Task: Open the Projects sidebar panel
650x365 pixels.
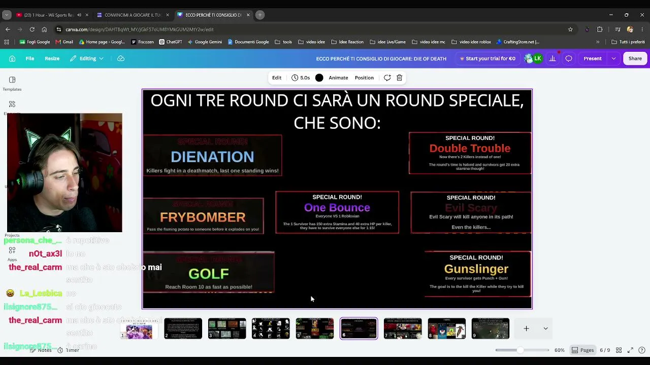Action: [x=12, y=235]
